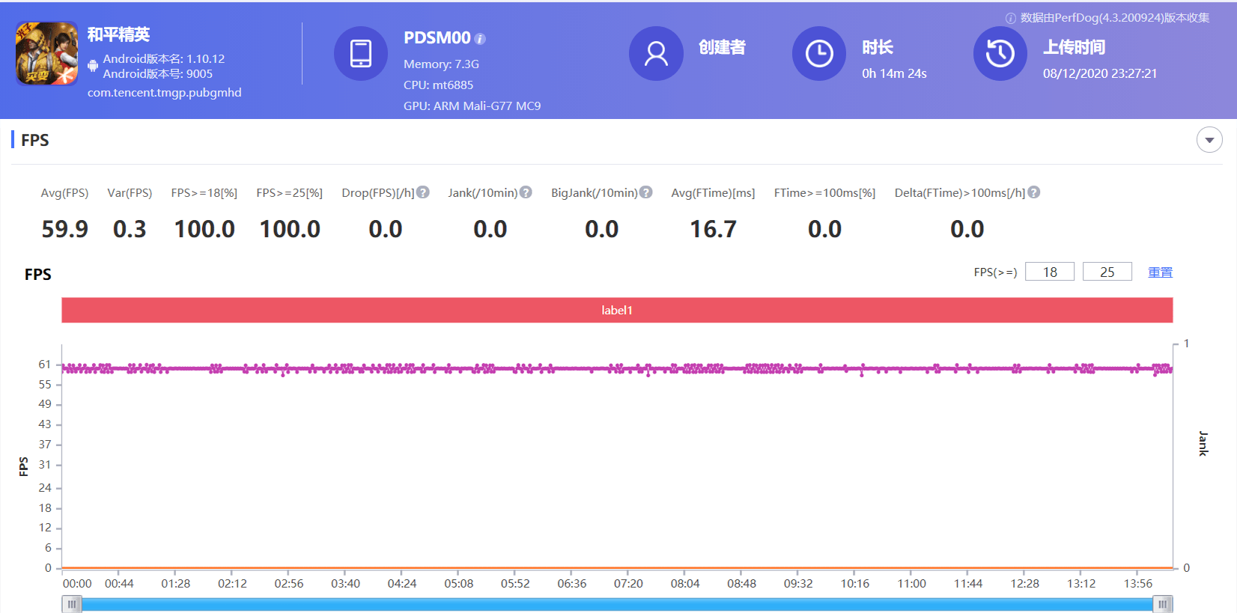
Task: Click the Android robot icon beside version name
Action: tap(93, 66)
